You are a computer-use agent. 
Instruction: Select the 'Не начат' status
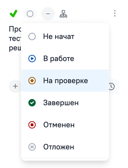(65, 37)
